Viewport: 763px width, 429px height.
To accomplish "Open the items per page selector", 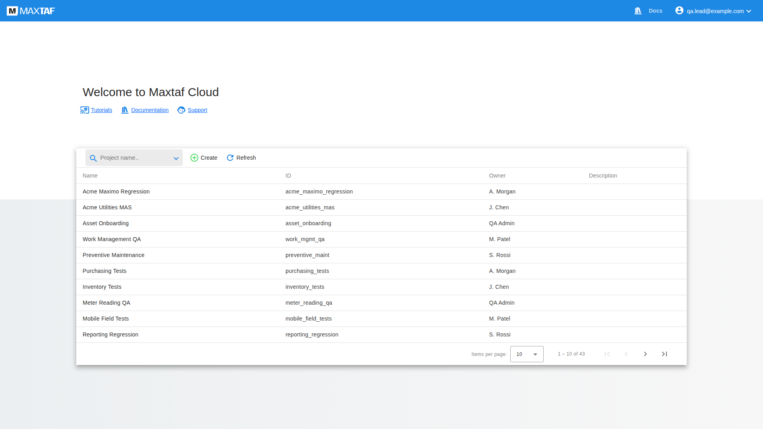I will pyautogui.click(x=527, y=354).
